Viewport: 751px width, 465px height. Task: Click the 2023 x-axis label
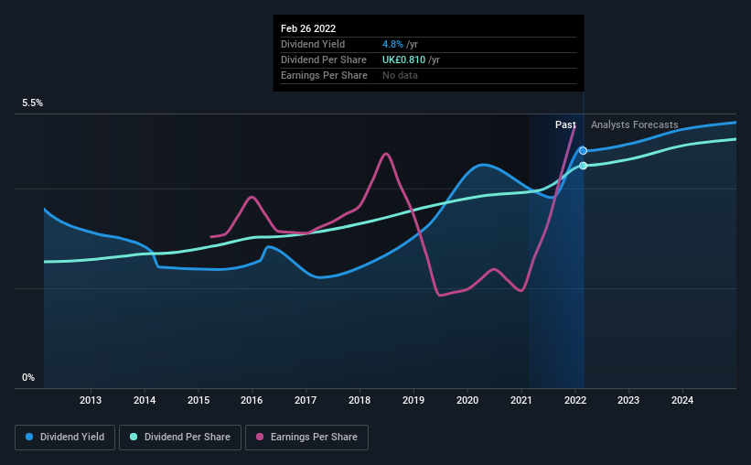(628, 400)
